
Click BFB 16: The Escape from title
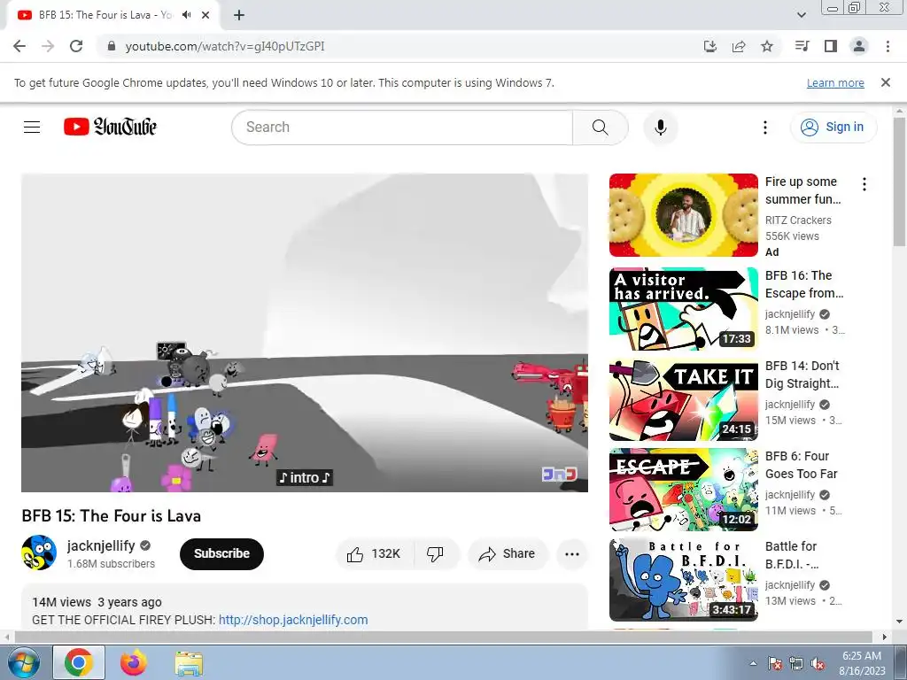[x=804, y=284]
